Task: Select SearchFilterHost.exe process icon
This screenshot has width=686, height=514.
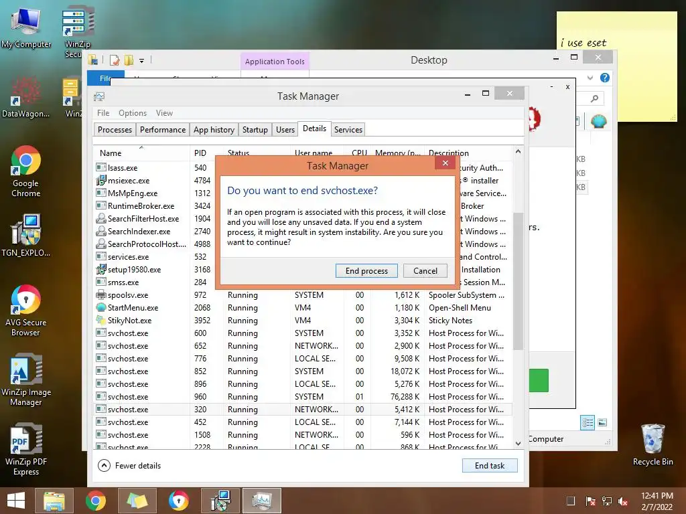Action: point(101,218)
